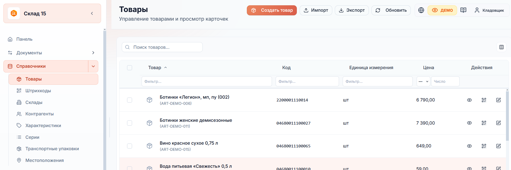Open Характеристики in the sidebar
Viewport: 511px width, 170px height.
(43, 126)
